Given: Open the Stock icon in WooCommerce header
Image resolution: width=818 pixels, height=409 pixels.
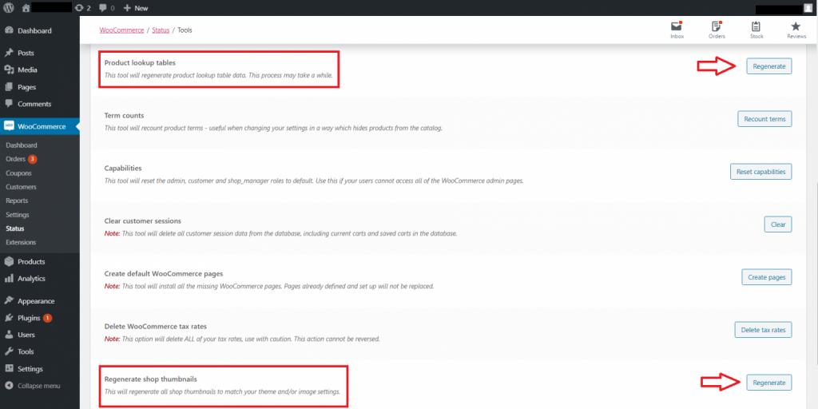Looking at the screenshot, I should pyautogui.click(x=756, y=30).
